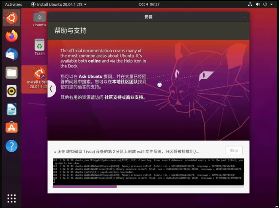Click the Skip button
This screenshot has height=208, width=279.
point(234,150)
